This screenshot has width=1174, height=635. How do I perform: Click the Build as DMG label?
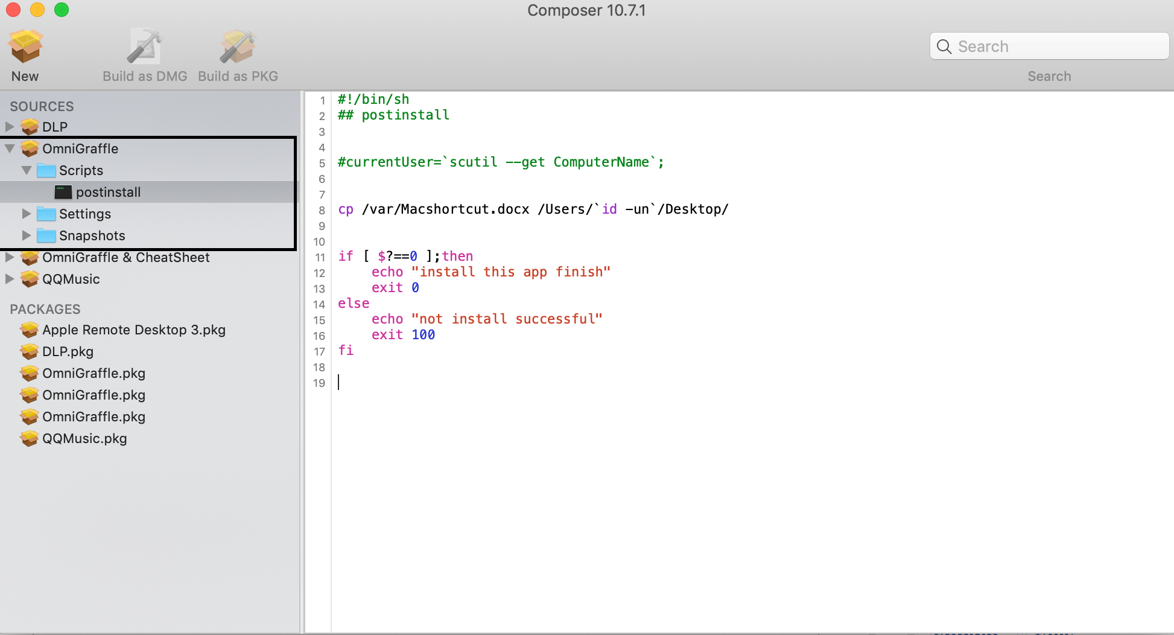tap(145, 77)
